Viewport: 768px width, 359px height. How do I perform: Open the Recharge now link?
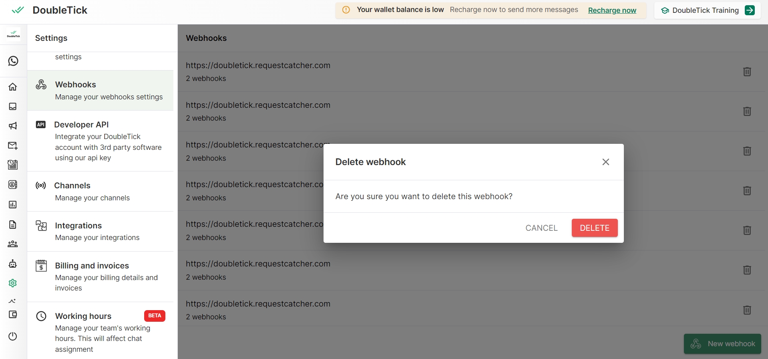pos(612,10)
